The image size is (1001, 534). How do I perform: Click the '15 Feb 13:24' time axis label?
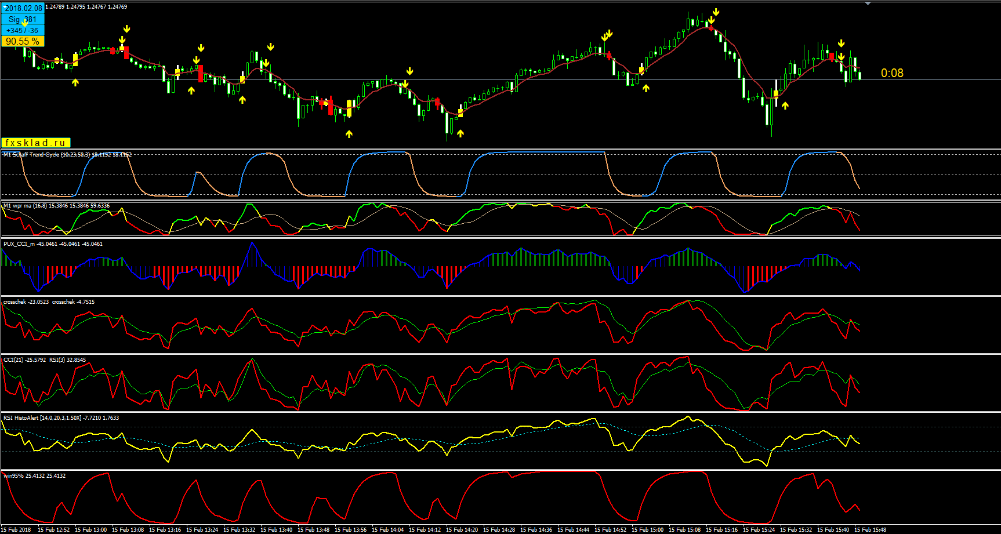coord(202,530)
